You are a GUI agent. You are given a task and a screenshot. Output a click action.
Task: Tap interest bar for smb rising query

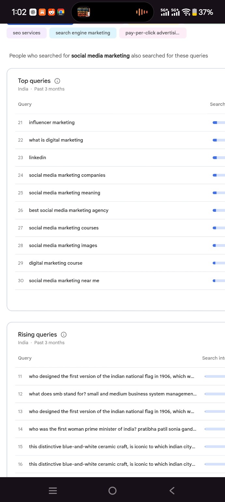215,394
